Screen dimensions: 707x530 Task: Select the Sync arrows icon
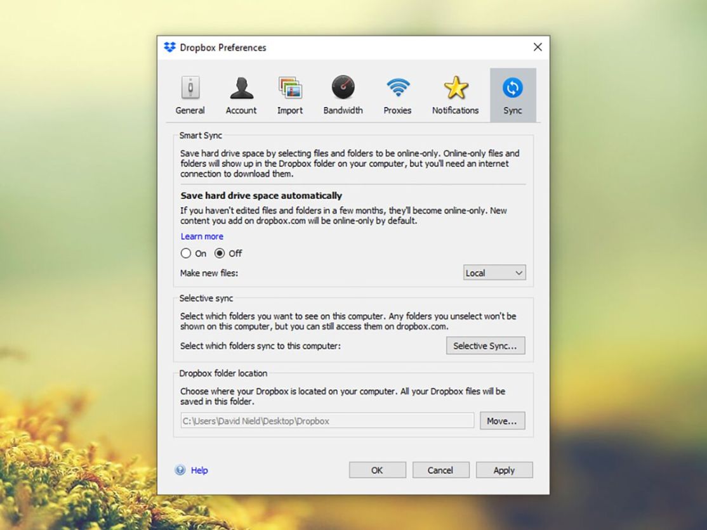click(x=513, y=87)
